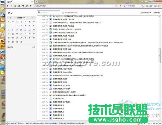
Task: Click the star outline inside address bar
Action: point(35,6)
